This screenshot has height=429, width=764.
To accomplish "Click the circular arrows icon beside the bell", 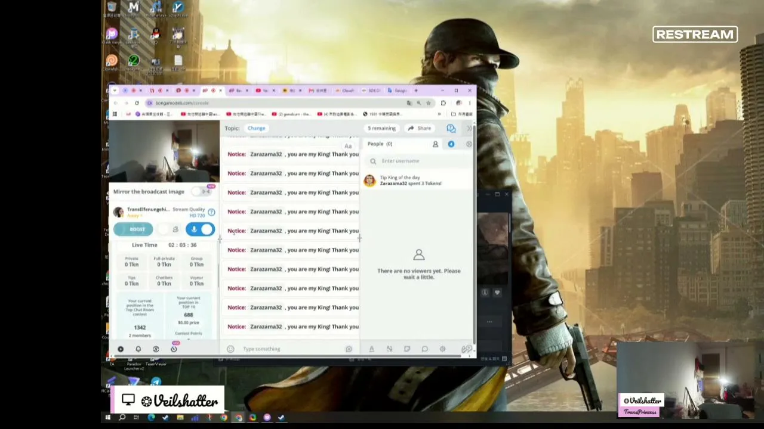I will [x=156, y=349].
